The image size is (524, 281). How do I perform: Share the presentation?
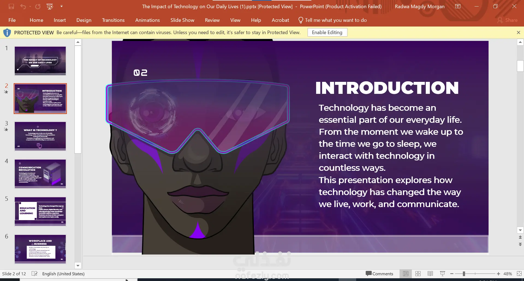coord(507,20)
